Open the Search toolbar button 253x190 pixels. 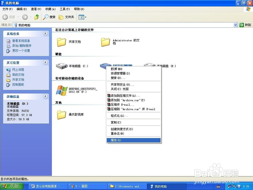[x=49, y=17]
